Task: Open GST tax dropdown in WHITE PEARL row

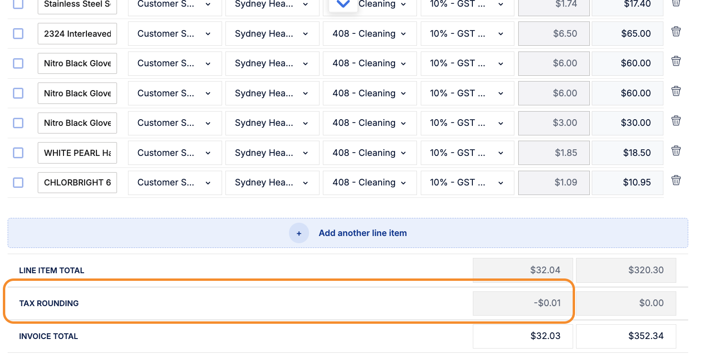Action: (467, 153)
